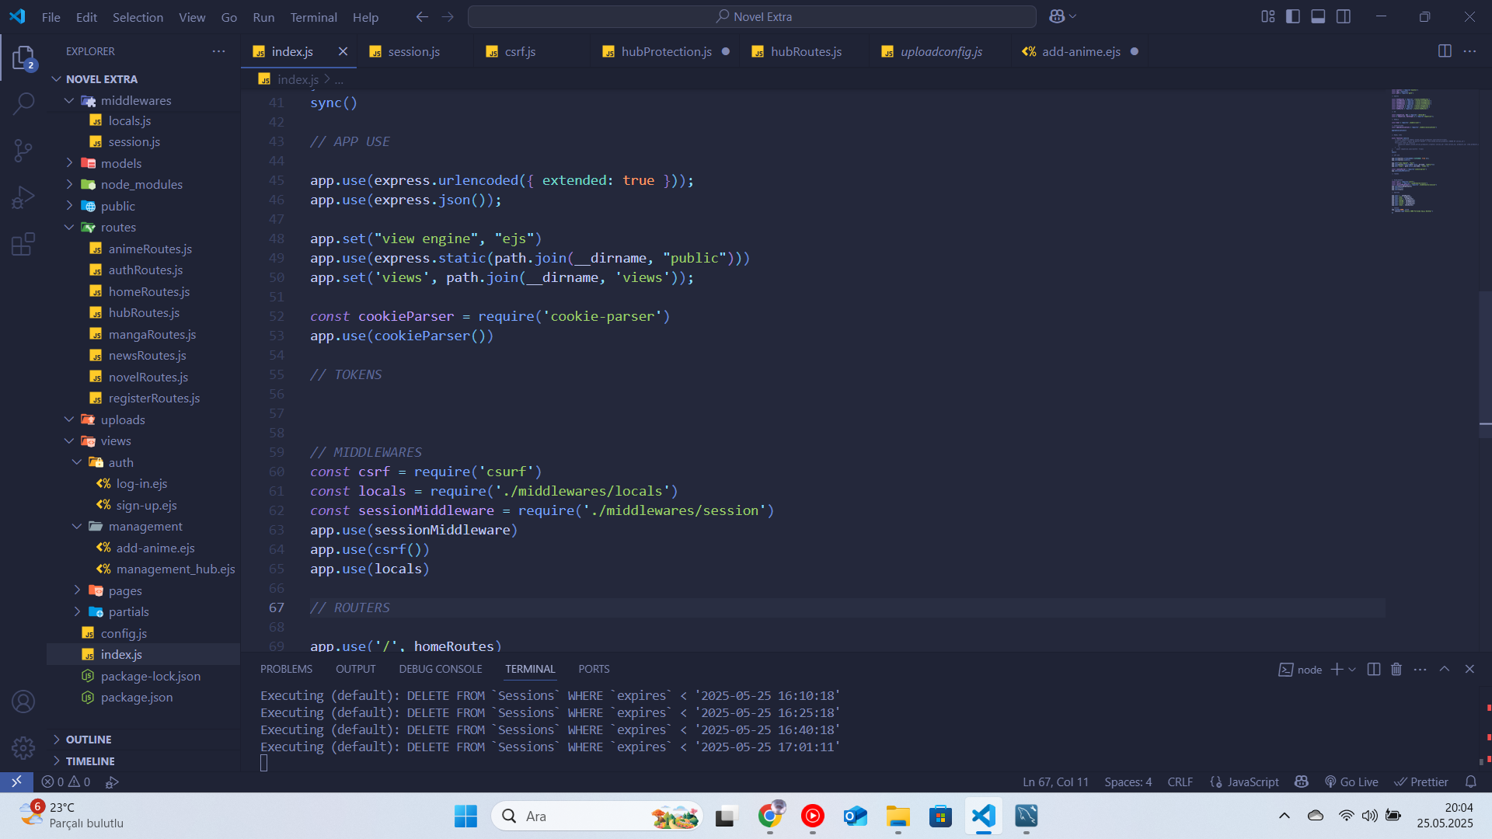Toggle the bottom panel visibility
1492x839 pixels.
(1318, 16)
